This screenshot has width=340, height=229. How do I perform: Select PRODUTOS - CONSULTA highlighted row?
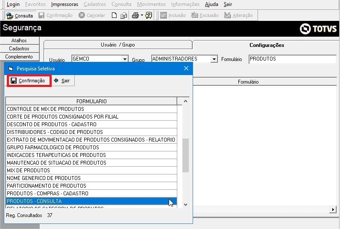click(91, 201)
